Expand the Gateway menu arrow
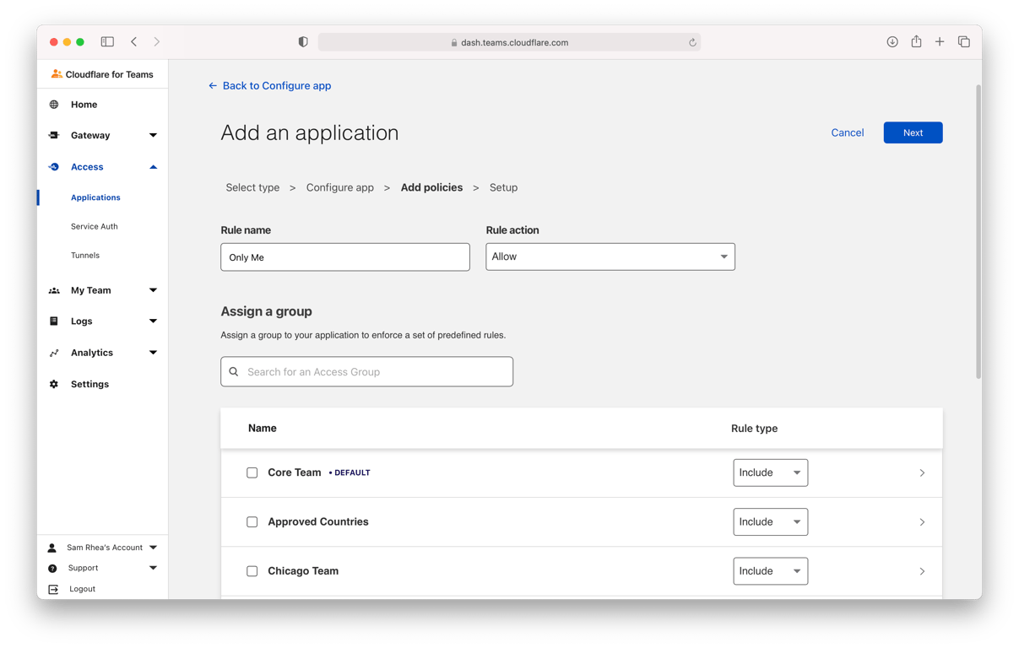Screen dimensions: 1019x648 tap(153, 135)
